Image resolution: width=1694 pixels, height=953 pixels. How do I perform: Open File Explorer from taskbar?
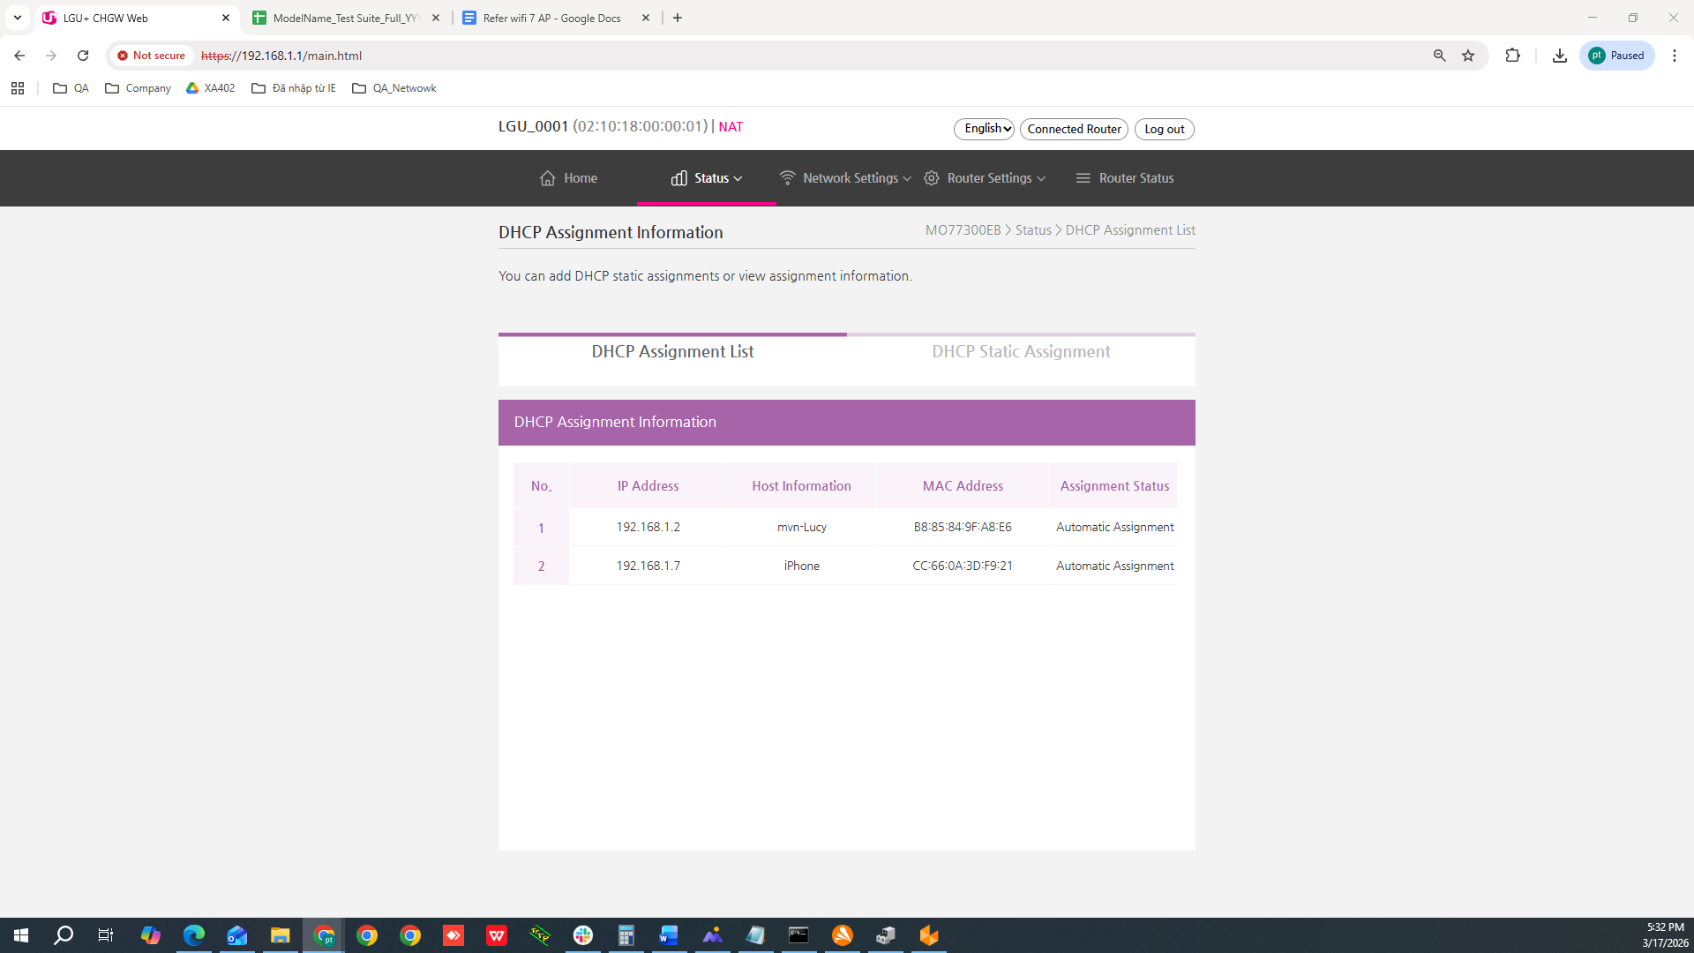pos(280,935)
